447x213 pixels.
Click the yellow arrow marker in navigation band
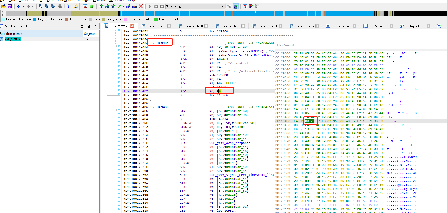(255, 12)
